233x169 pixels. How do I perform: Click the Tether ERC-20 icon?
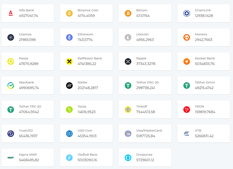pyautogui.click(x=128, y=85)
